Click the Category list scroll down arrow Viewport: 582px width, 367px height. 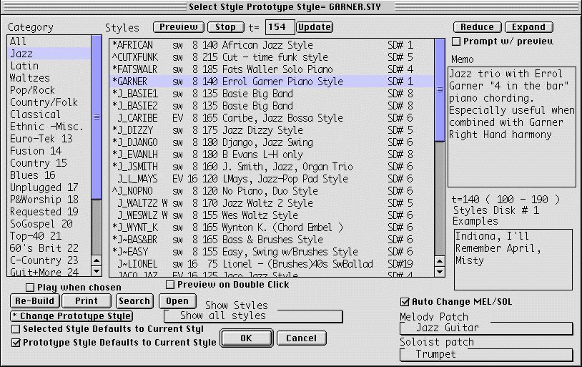[97, 271]
